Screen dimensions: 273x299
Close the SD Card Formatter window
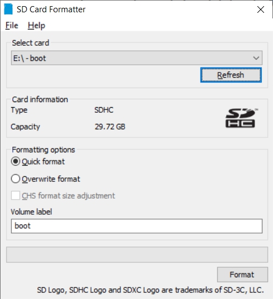tap(261, 9)
